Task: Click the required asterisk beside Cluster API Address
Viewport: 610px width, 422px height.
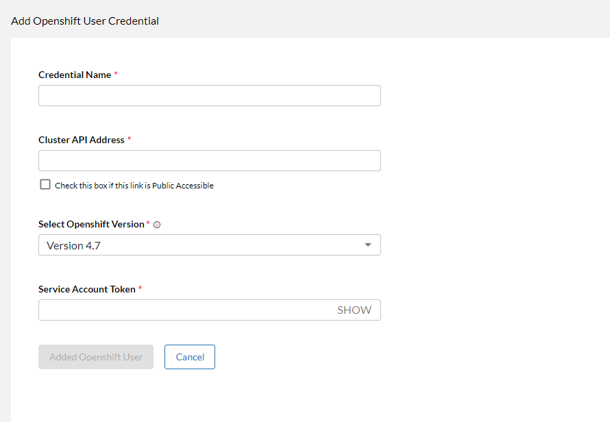Action: (130, 139)
